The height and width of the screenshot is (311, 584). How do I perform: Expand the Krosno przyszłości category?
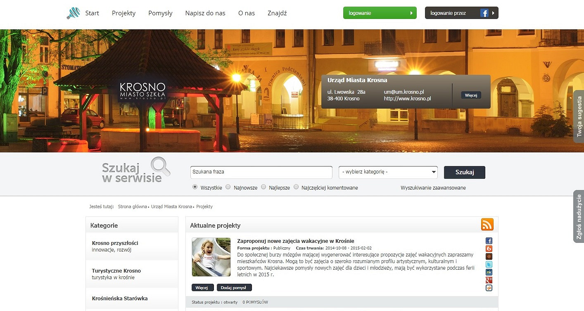(x=132, y=246)
